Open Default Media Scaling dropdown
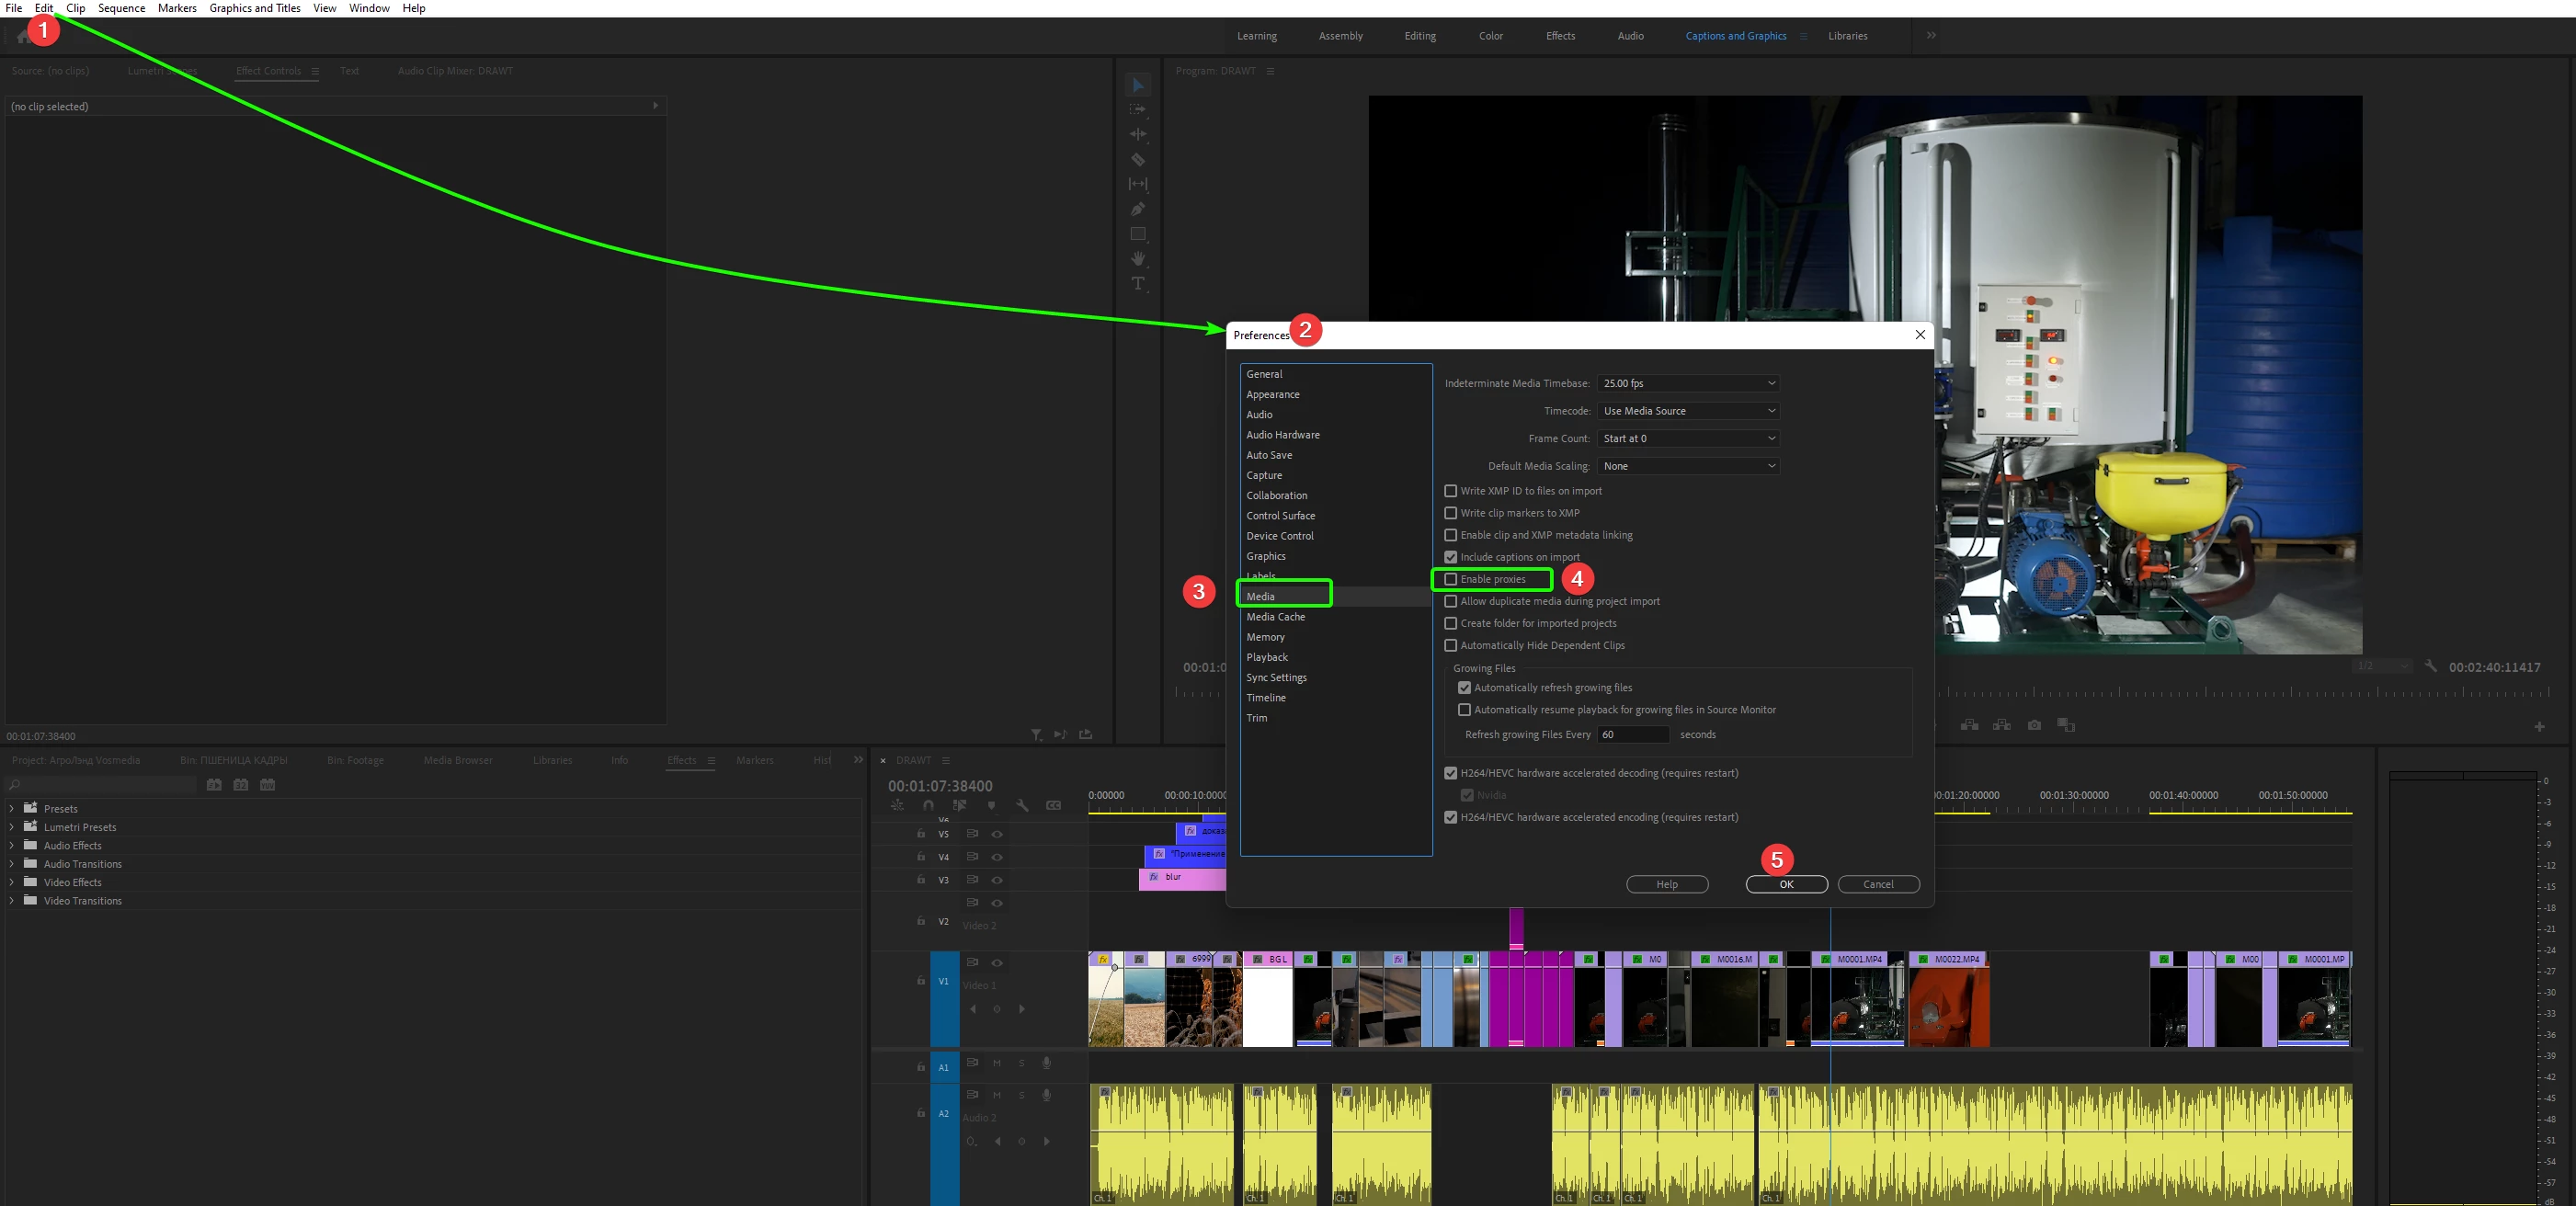Screen dimensions: 2576x1206 pos(1688,466)
